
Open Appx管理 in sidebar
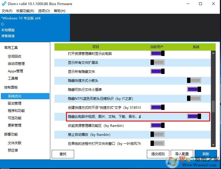pyautogui.click(x=15, y=71)
